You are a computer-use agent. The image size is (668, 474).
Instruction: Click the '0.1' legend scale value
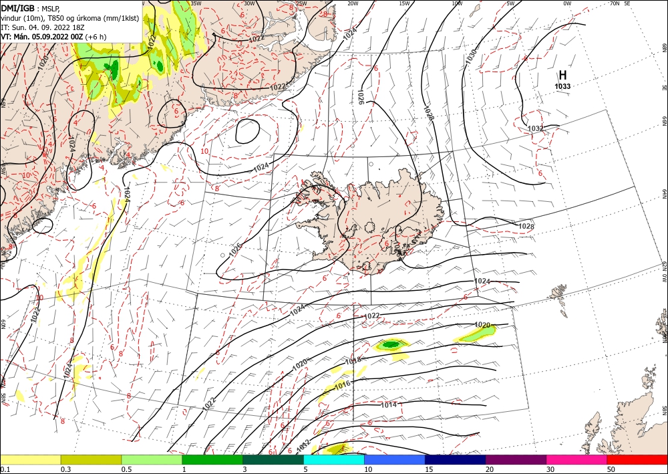[4, 469]
